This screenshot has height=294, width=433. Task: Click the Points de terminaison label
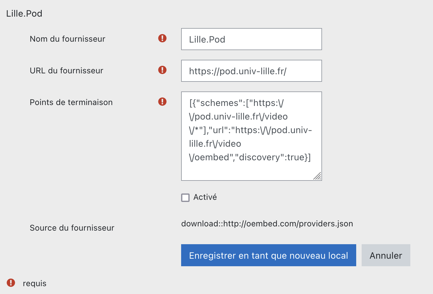coord(71,102)
